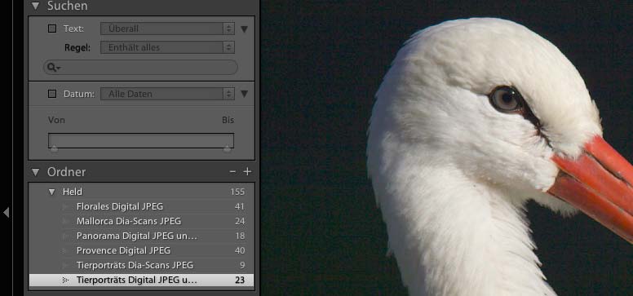Viewport: 633px width, 296px height.
Task: Click the stork photo preview
Action: point(447,148)
